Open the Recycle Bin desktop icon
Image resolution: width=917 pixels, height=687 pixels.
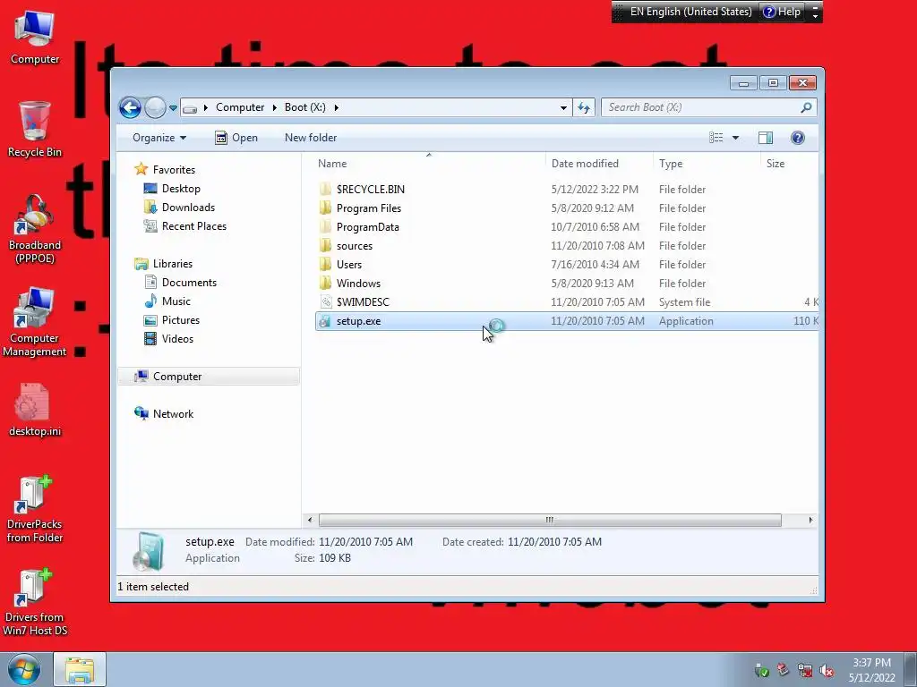click(x=34, y=129)
